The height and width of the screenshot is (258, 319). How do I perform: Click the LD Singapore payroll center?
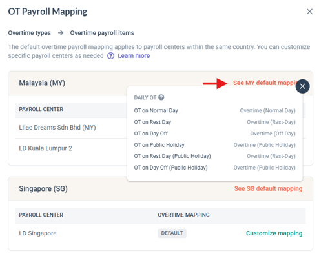(x=37, y=233)
